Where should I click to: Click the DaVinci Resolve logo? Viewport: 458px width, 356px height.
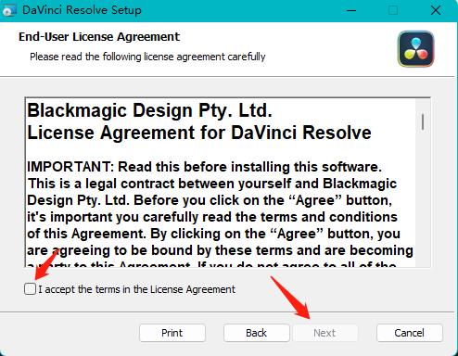tap(416, 49)
